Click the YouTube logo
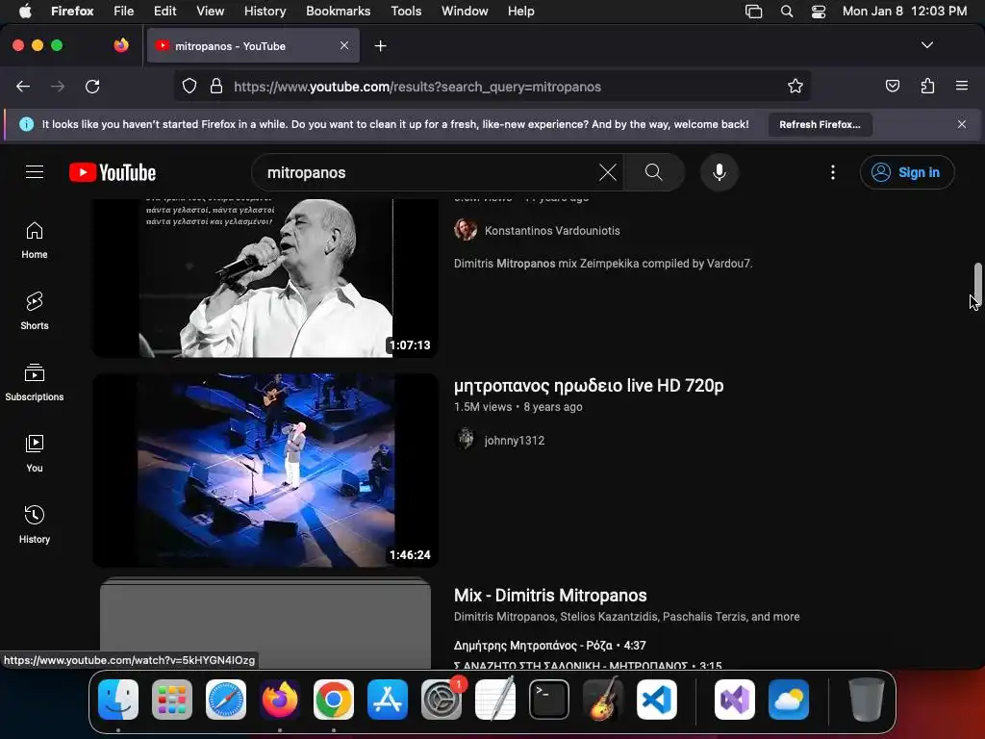Viewport: 985px width, 739px height. (113, 172)
